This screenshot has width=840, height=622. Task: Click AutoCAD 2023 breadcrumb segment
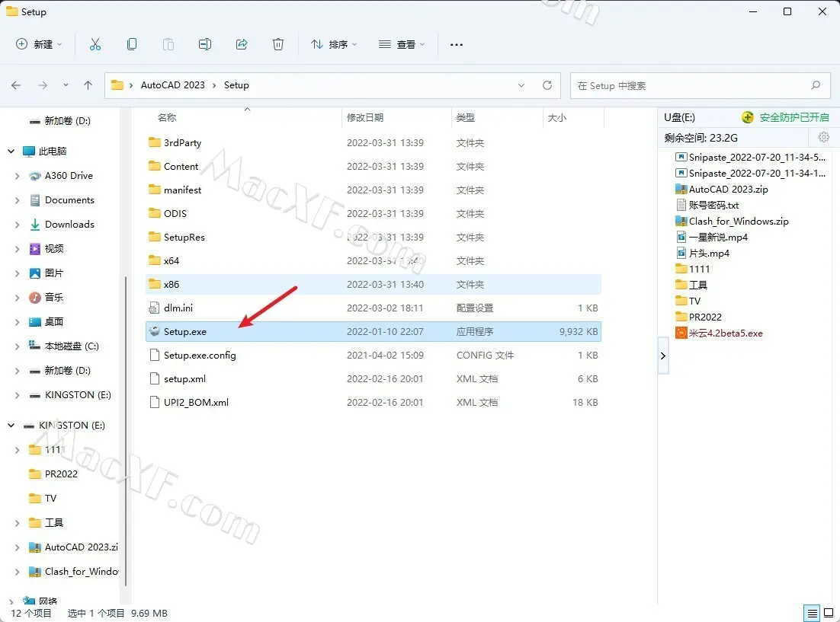coord(172,85)
